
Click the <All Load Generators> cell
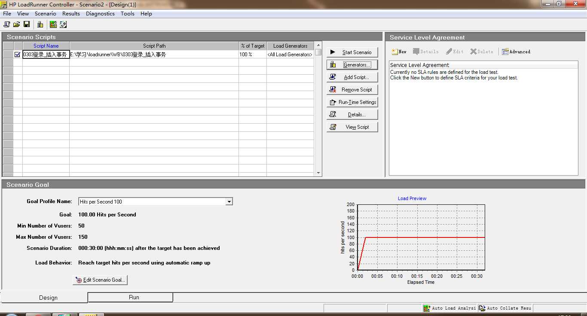pos(290,55)
